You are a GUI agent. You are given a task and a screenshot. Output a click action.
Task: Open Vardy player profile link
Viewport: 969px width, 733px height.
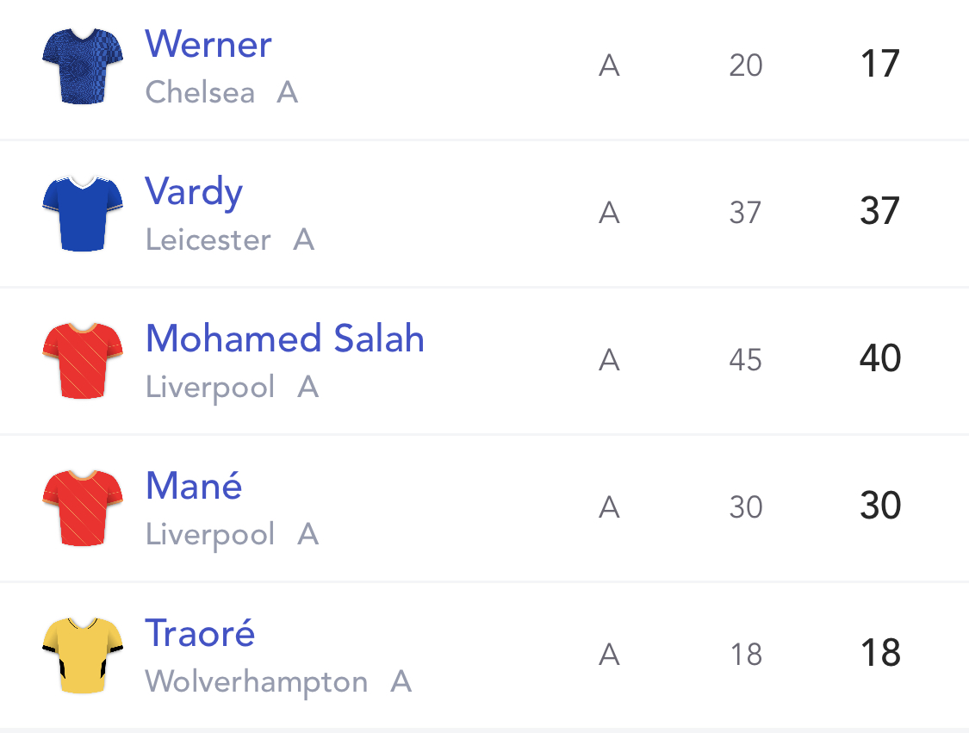pos(194,192)
